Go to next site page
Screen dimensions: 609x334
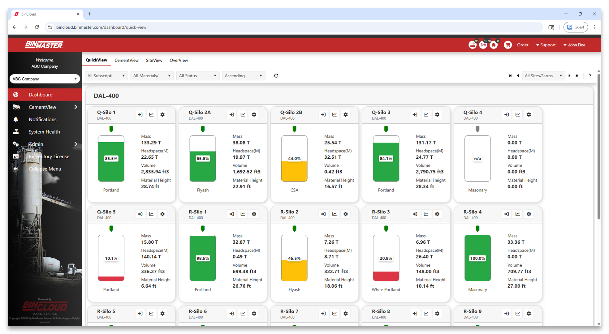tap(569, 76)
